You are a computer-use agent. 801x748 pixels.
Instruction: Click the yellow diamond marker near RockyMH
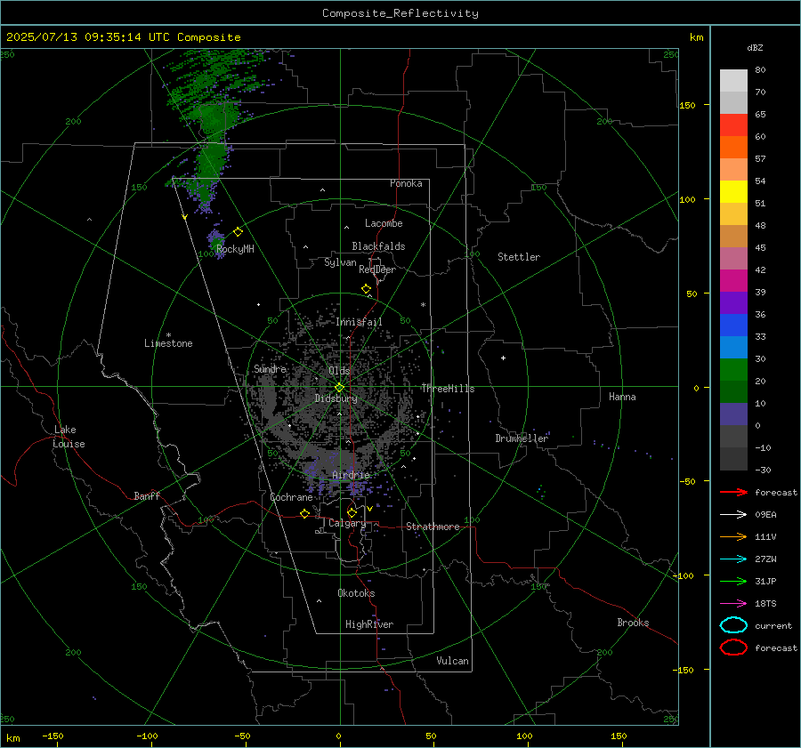tap(238, 232)
